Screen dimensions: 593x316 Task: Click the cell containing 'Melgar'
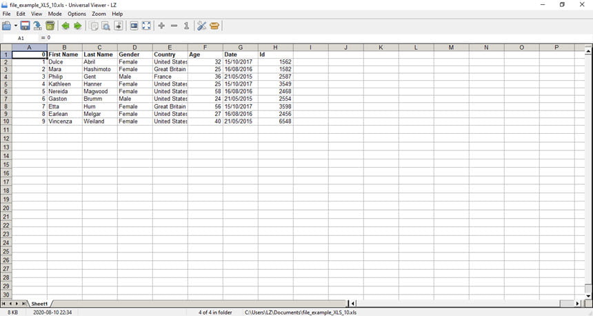[100, 114]
